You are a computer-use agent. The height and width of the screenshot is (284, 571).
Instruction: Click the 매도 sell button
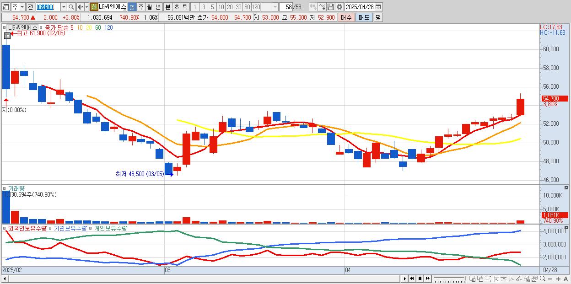tap(364, 17)
